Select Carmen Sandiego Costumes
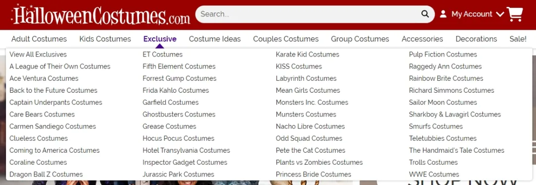This screenshot has height=185, width=536. (53, 126)
